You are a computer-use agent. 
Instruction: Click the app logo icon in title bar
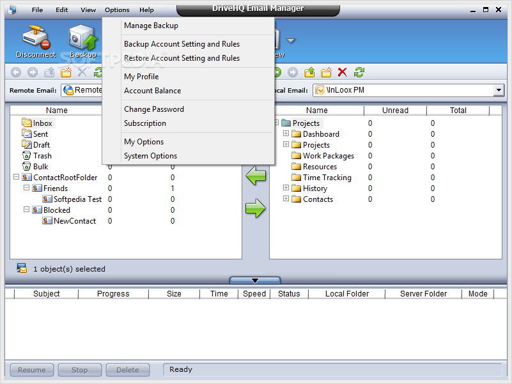pos(12,10)
